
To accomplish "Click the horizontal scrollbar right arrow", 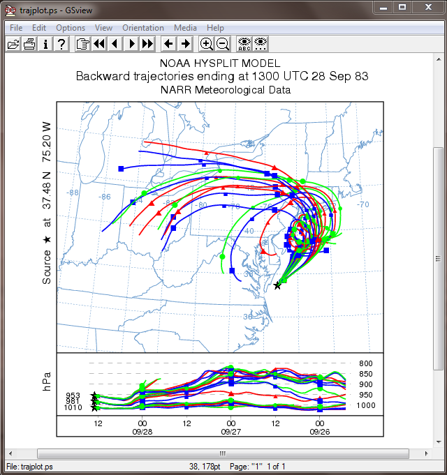I will 426,453.
